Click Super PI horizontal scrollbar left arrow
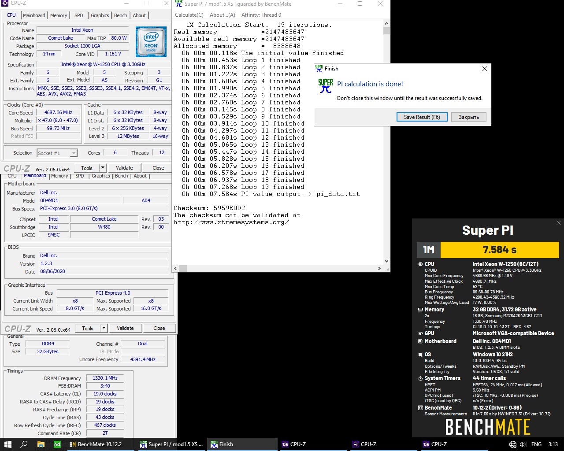 pyautogui.click(x=175, y=268)
